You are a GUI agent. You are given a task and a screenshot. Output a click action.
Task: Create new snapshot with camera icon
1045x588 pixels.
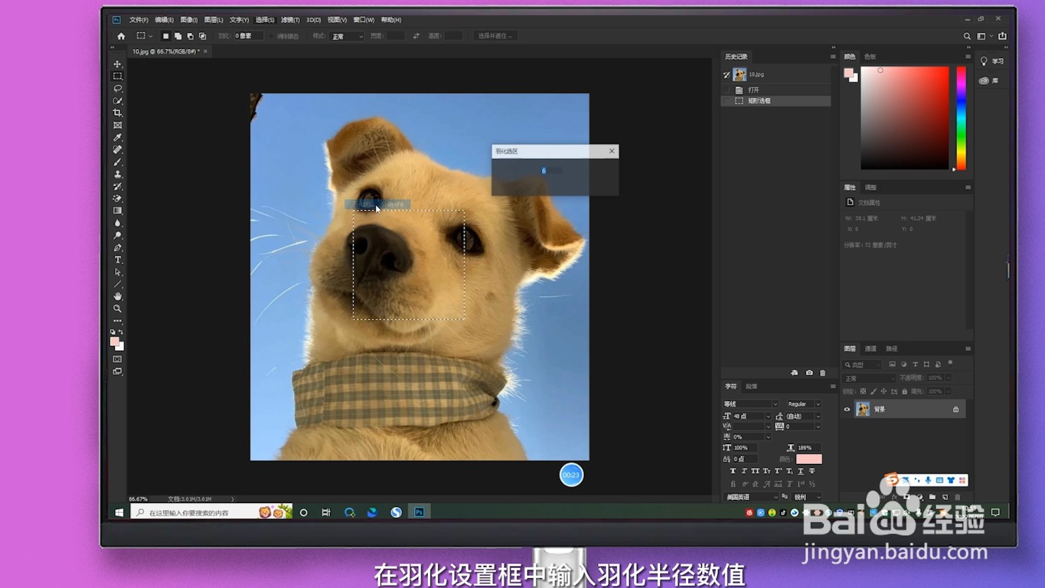[809, 372]
